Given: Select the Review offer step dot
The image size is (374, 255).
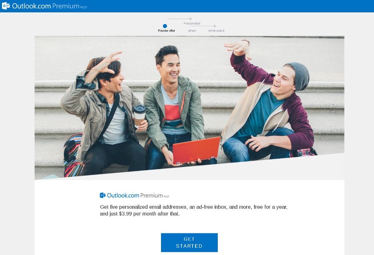Looking at the screenshot, I should (x=165, y=26).
